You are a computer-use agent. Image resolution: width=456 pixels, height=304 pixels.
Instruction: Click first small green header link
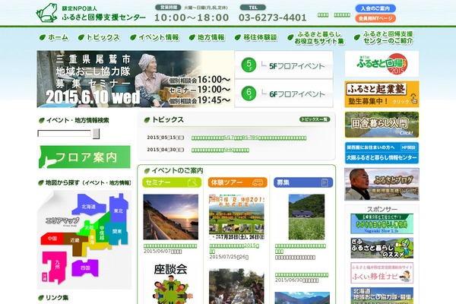click(323, 15)
